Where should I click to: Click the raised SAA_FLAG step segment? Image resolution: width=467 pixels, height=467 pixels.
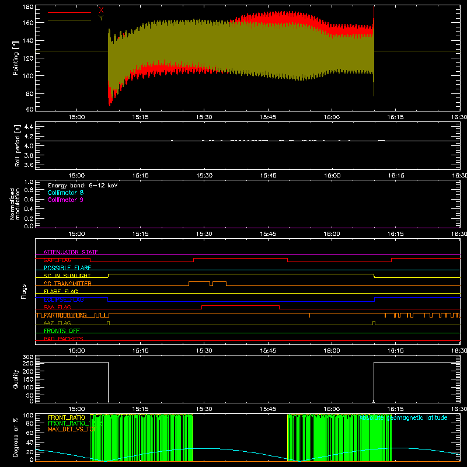(x=241, y=305)
